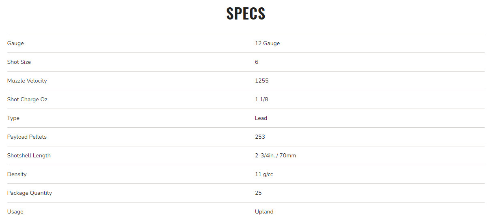Select the 12 Gauge value

[267, 44]
